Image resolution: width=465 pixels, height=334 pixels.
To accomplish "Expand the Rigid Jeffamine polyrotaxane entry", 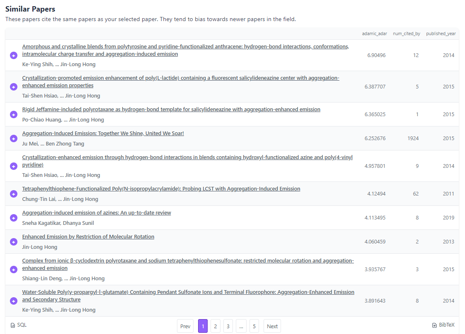I will [x=13, y=114].
